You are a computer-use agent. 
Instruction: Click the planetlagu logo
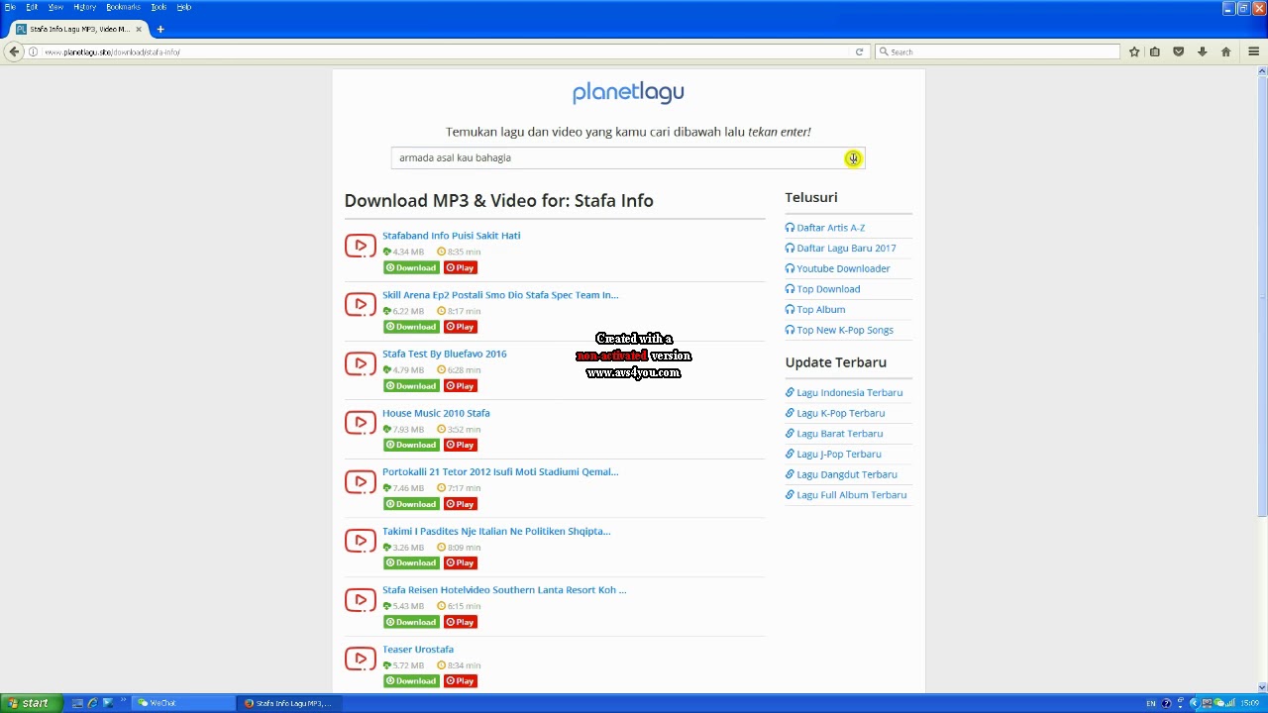pyautogui.click(x=628, y=92)
